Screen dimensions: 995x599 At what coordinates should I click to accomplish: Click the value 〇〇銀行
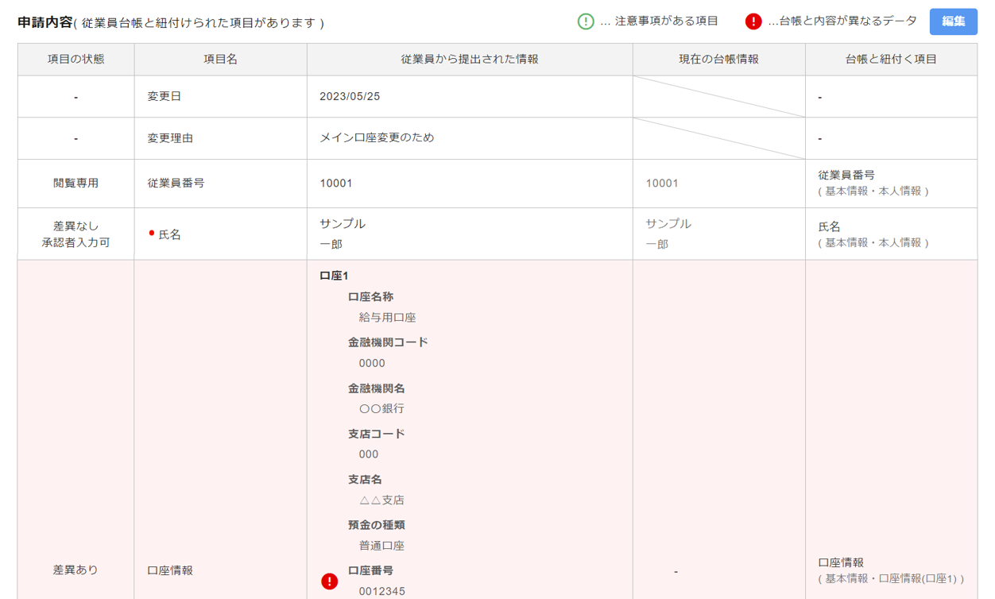(x=381, y=408)
